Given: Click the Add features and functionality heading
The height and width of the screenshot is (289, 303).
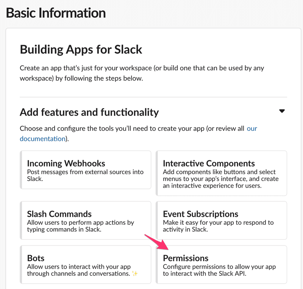Looking at the screenshot, I should tap(89, 112).
